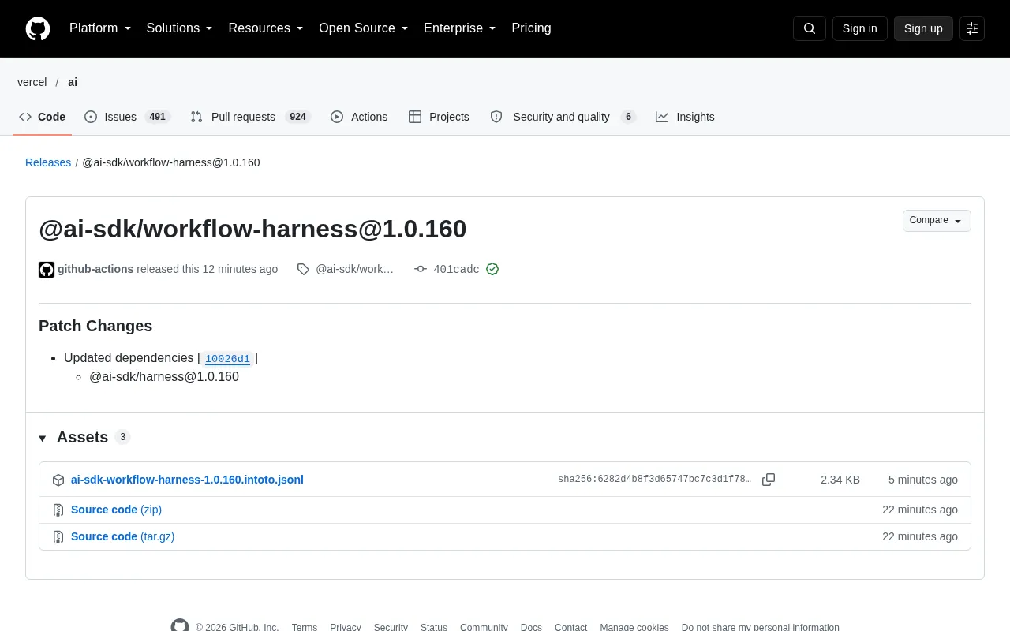Screen dimensions: 1010x631
Task: Click the tag icon next to @ai-sdk/work…
Action: [303, 269]
